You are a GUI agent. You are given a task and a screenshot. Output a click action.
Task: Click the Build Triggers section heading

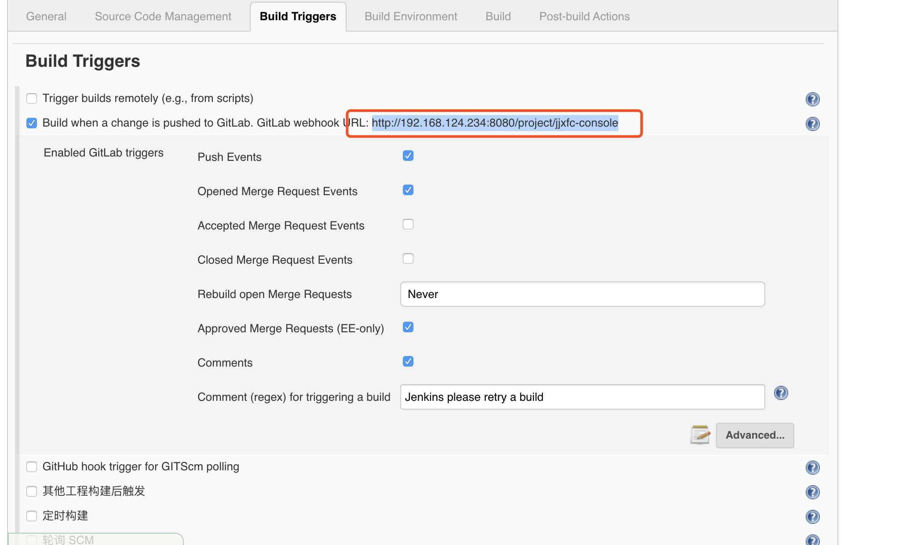click(x=83, y=61)
